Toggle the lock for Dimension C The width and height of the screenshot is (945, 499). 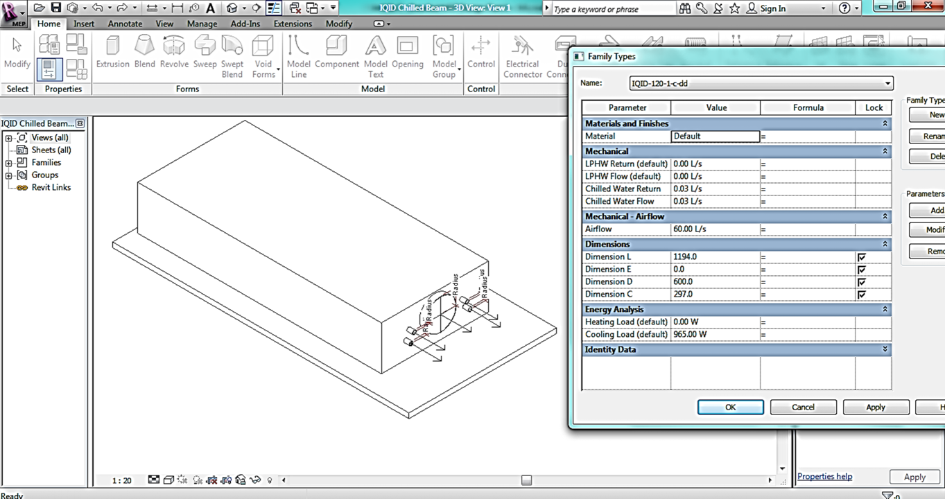[x=861, y=294]
